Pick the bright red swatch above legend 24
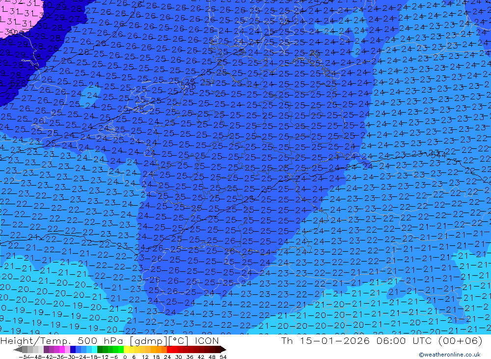This screenshot has height=359, width=491. tap(170, 350)
